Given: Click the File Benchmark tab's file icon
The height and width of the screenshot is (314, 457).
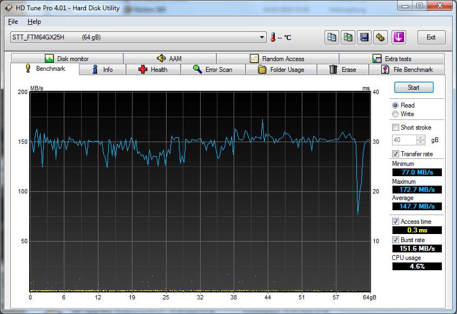Looking at the screenshot, I should tap(385, 69).
